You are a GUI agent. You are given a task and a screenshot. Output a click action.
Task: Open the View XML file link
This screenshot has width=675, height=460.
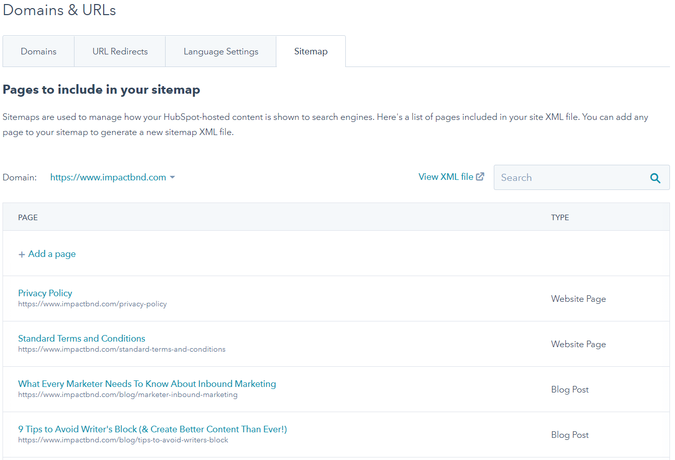coord(445,177)
